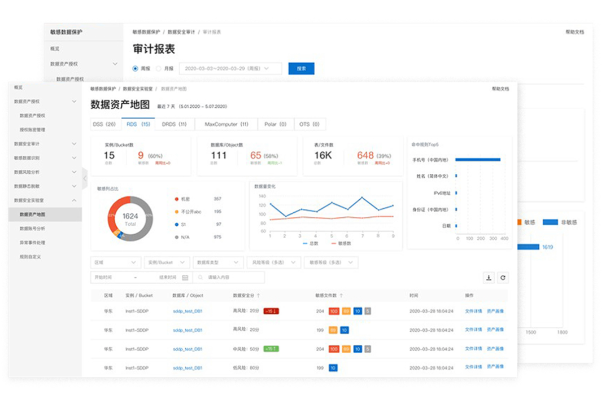Open the 风险等级 (多选) dropdown
Screen dimensions: 610x399
click(274, 262)
